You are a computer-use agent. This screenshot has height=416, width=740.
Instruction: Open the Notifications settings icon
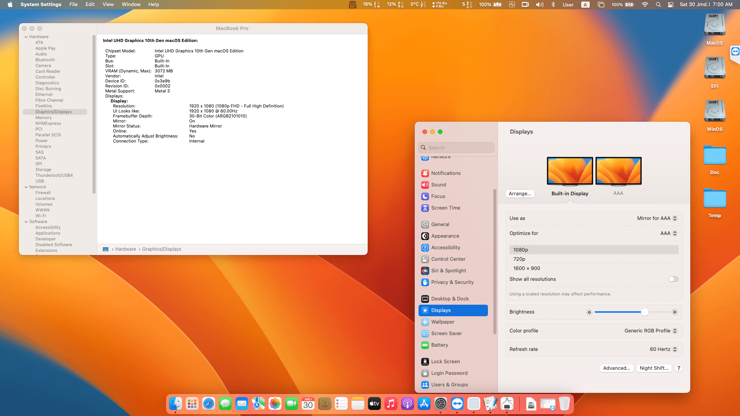[425, 173]
